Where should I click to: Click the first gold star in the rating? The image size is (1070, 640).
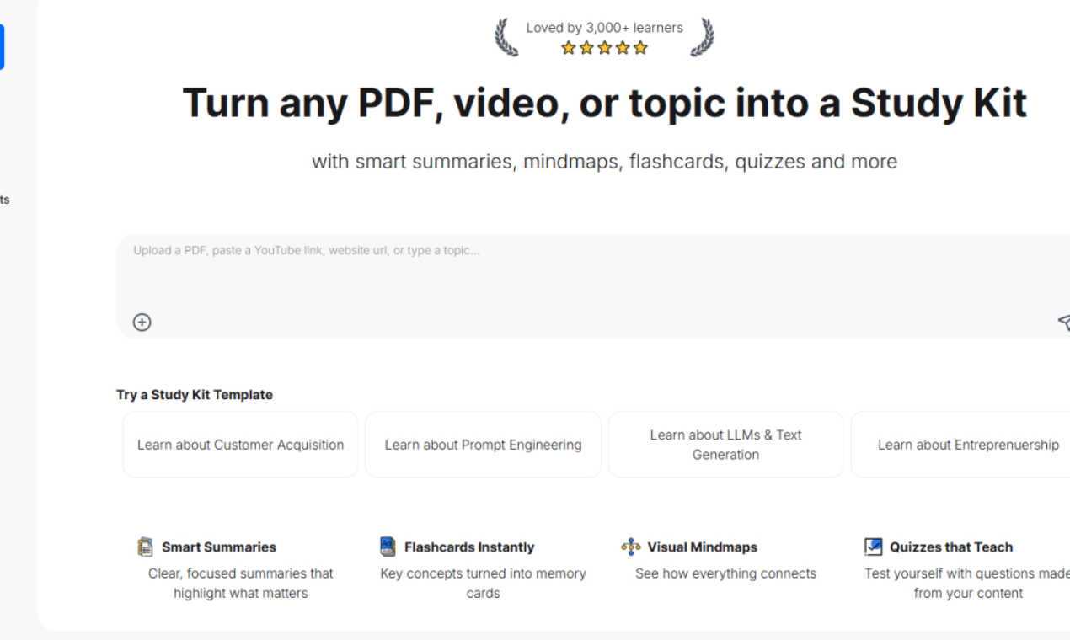568,48
